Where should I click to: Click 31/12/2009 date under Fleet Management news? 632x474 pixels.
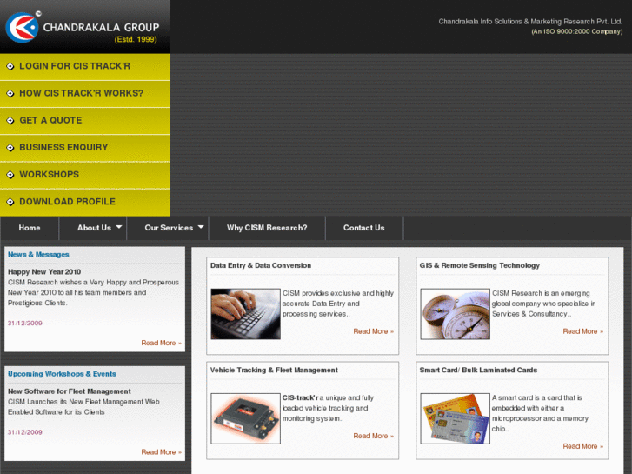25,432
